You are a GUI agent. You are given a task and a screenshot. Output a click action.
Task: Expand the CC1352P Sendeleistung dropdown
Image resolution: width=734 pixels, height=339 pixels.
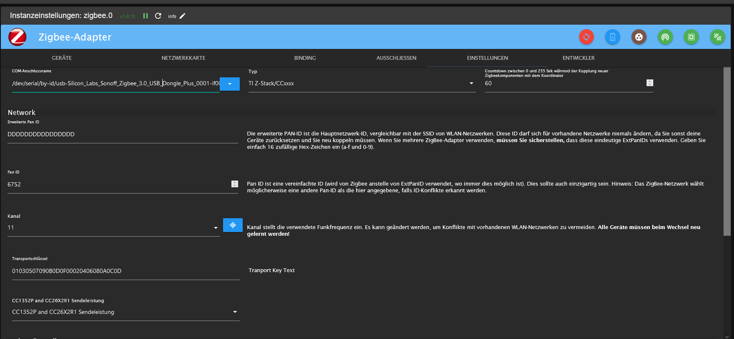click(126, 312)
